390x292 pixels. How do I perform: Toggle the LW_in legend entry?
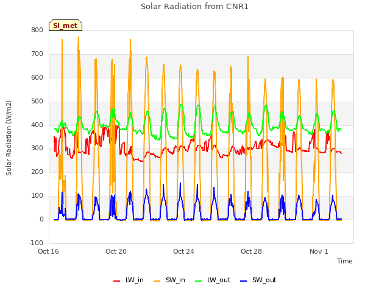click(129, 280)
